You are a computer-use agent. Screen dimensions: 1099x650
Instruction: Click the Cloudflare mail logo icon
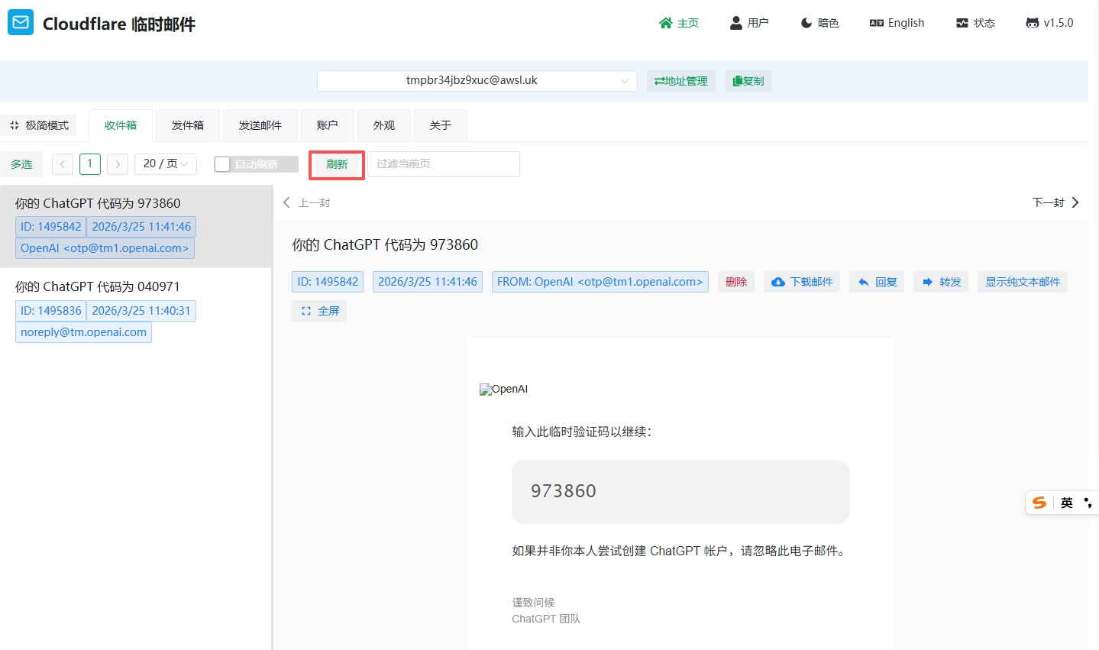[21, 23]
